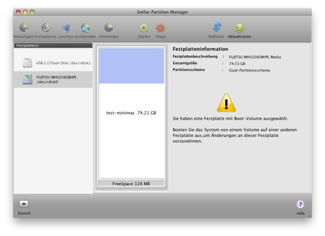
Task: Click the Zurück back arrow button
Action: [x=24, y=204]
